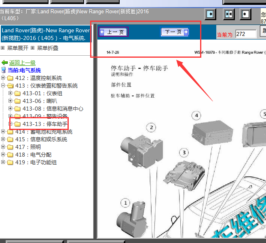Click the green back arrow icon
The height and width of the screenshot is (243, 266).
4,63
